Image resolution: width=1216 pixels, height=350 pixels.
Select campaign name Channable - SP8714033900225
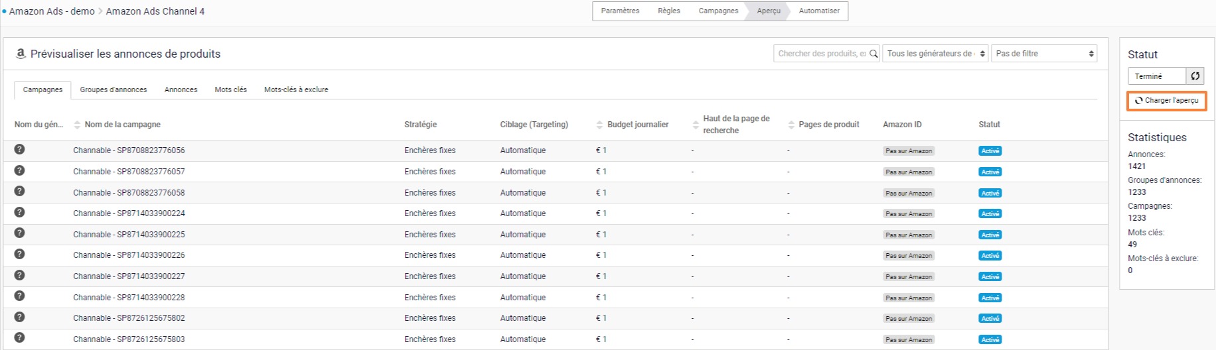(x=129, y=235)
